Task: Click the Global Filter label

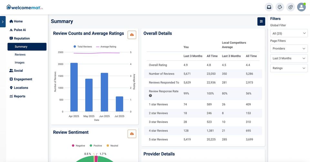Action: 278,25
